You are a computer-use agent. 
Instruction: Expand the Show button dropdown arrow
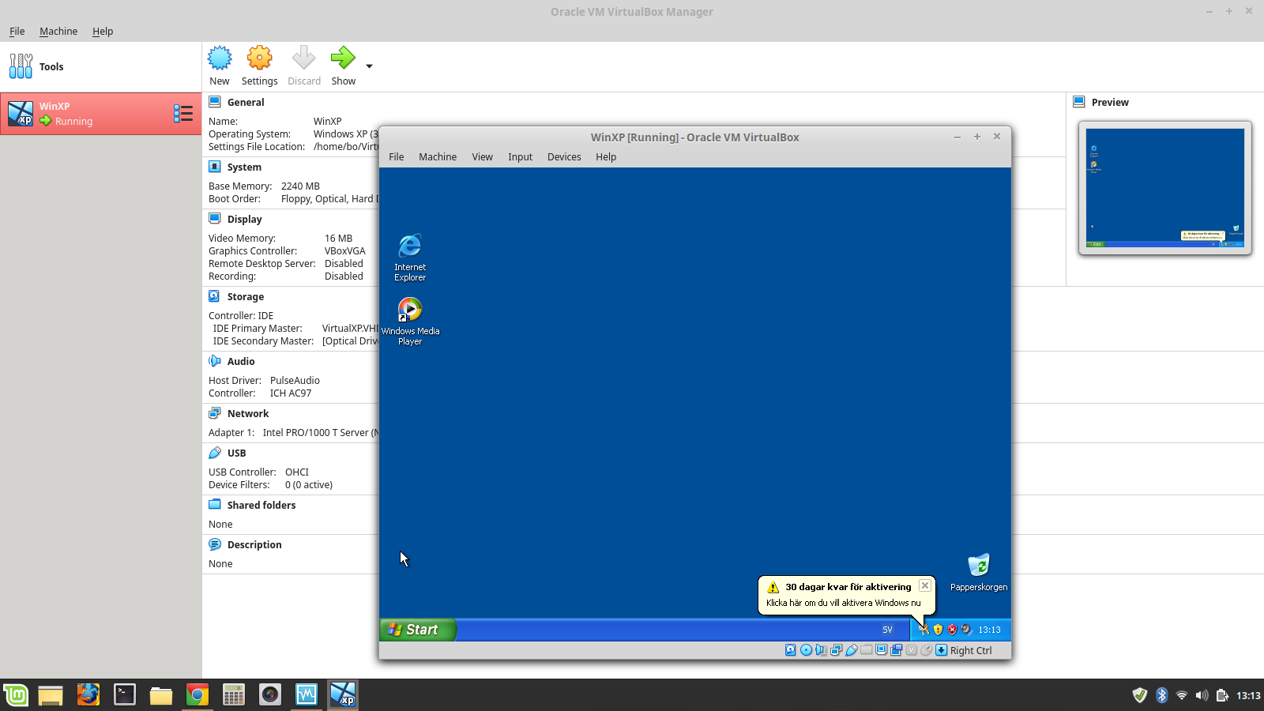coord(369,66)
